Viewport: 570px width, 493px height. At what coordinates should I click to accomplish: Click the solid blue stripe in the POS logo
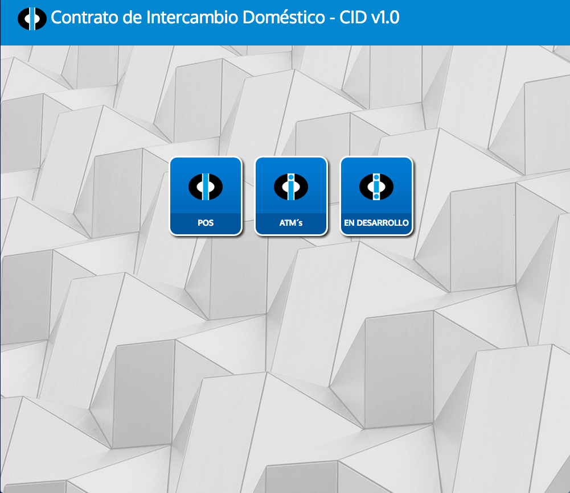(x=206, y=187)
